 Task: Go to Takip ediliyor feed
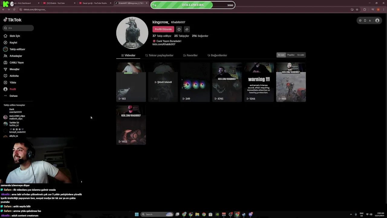click(15, 49)
